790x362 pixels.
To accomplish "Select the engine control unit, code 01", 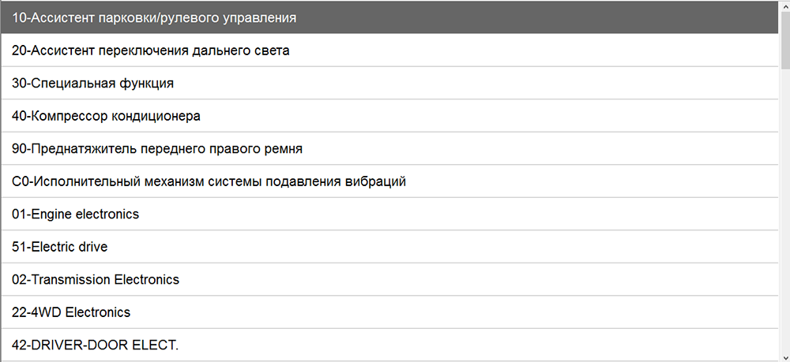I will click(x=76, y=214).
